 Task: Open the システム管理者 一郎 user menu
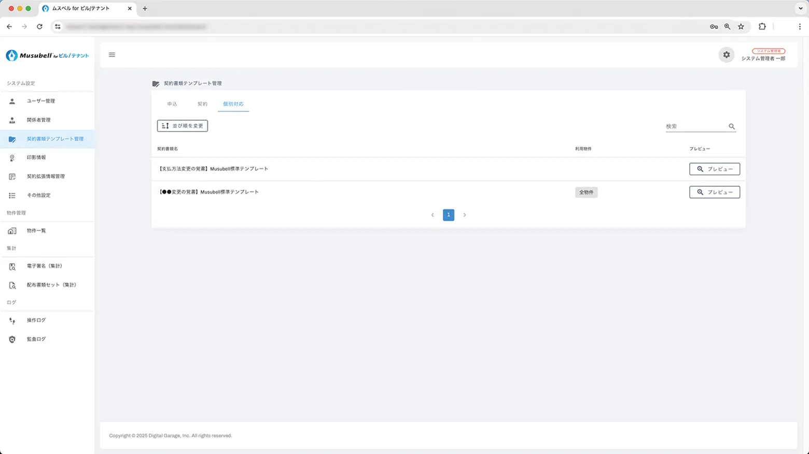(x=763, y=55)
